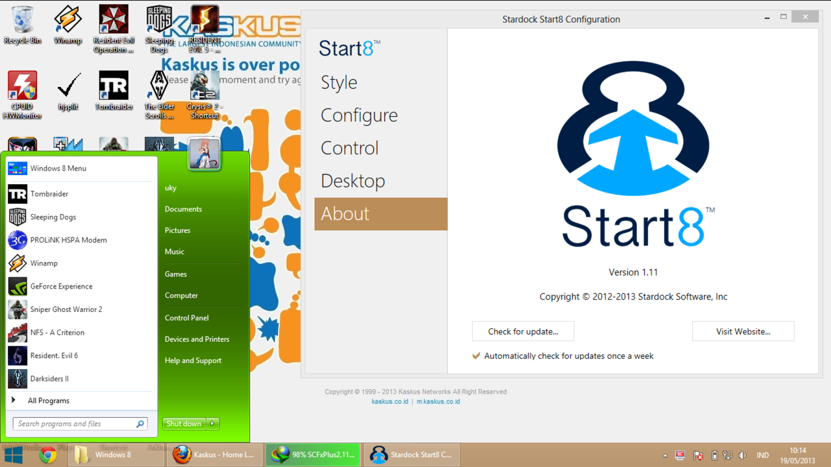831x467 pixels.
Task: Click the battery tray icon
Action: point(715,456)
